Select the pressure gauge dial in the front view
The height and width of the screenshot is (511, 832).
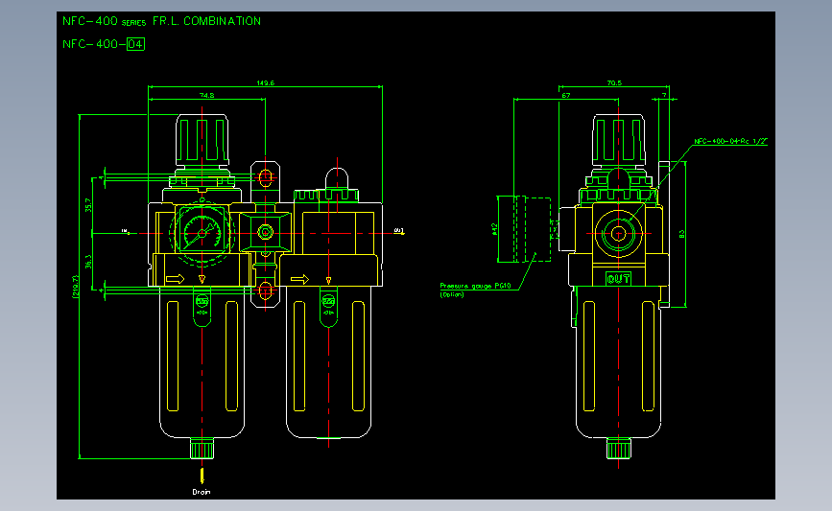202,233
